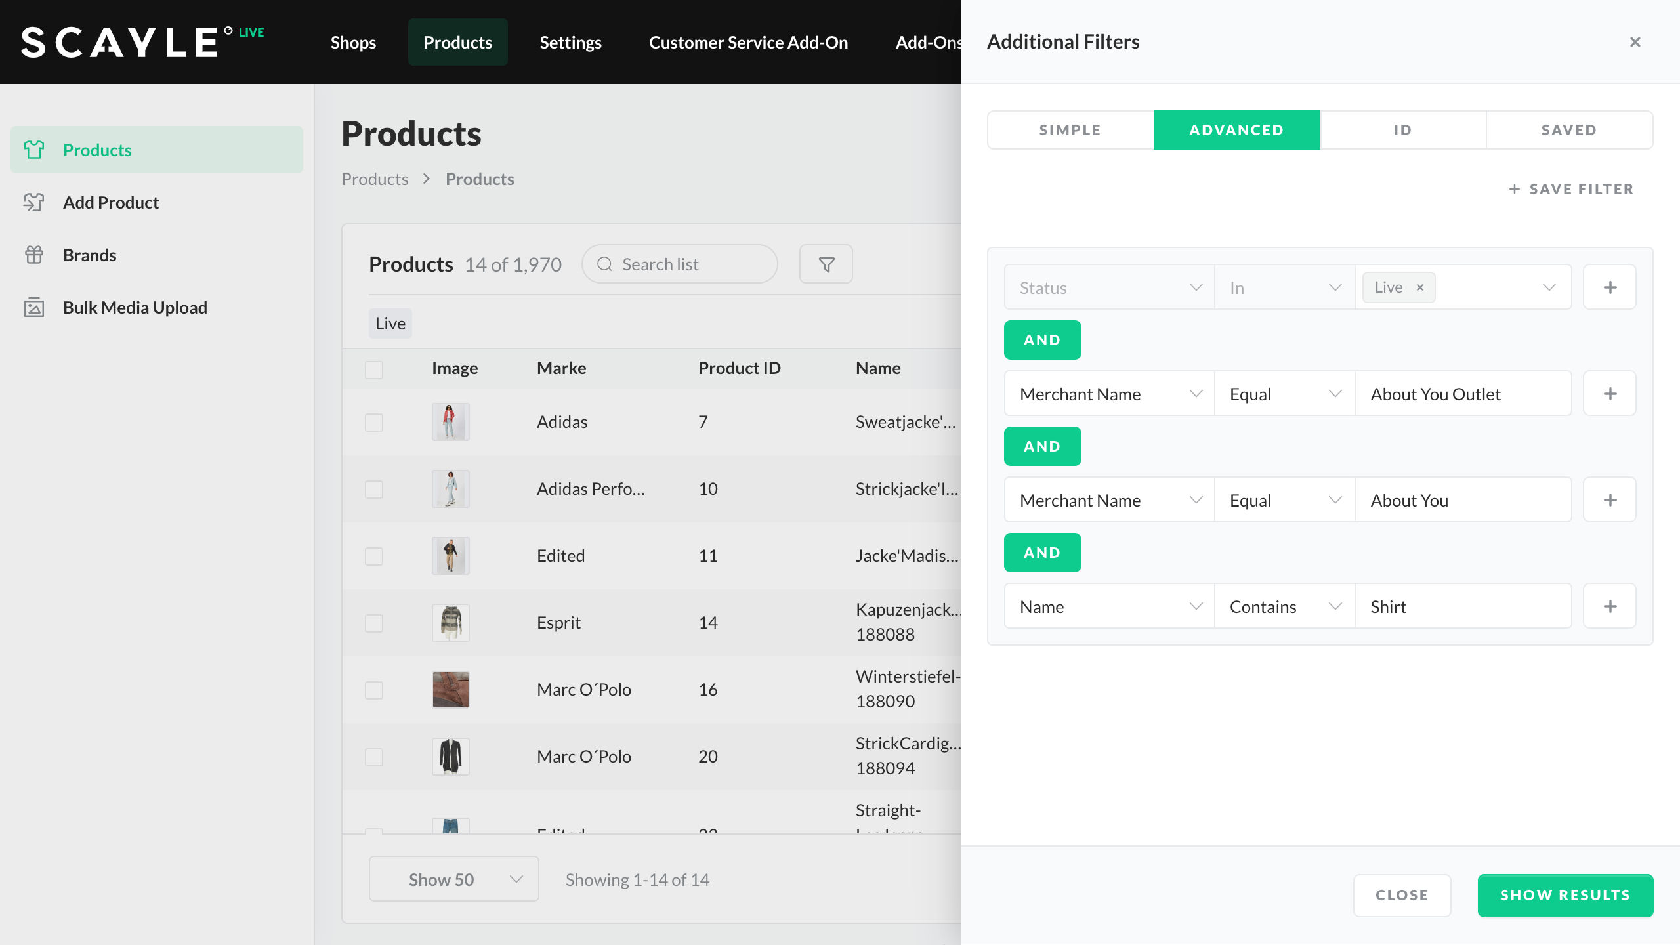1680x945 pixels.
Task: Click the Save Filter link
Action: click(1571, 189)
